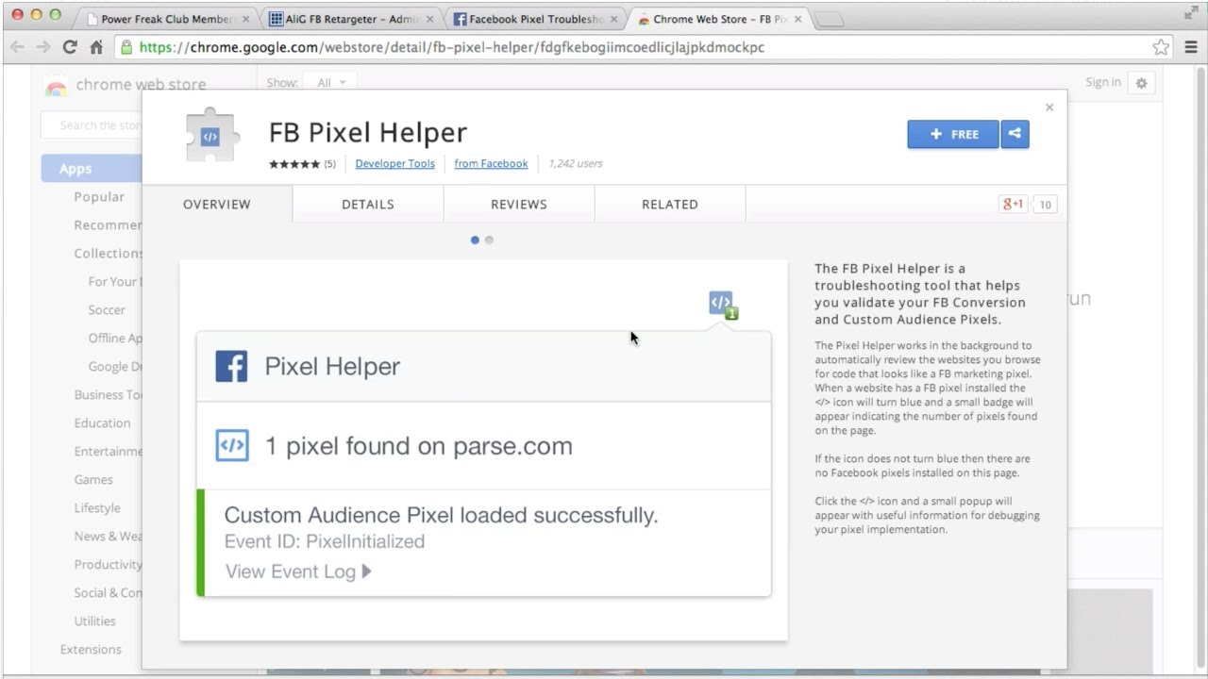This screenshot has height=679, width=1208.
Task: Open the 'from Facebook' link
Action: pyautogui.click(x=491, y=164)
